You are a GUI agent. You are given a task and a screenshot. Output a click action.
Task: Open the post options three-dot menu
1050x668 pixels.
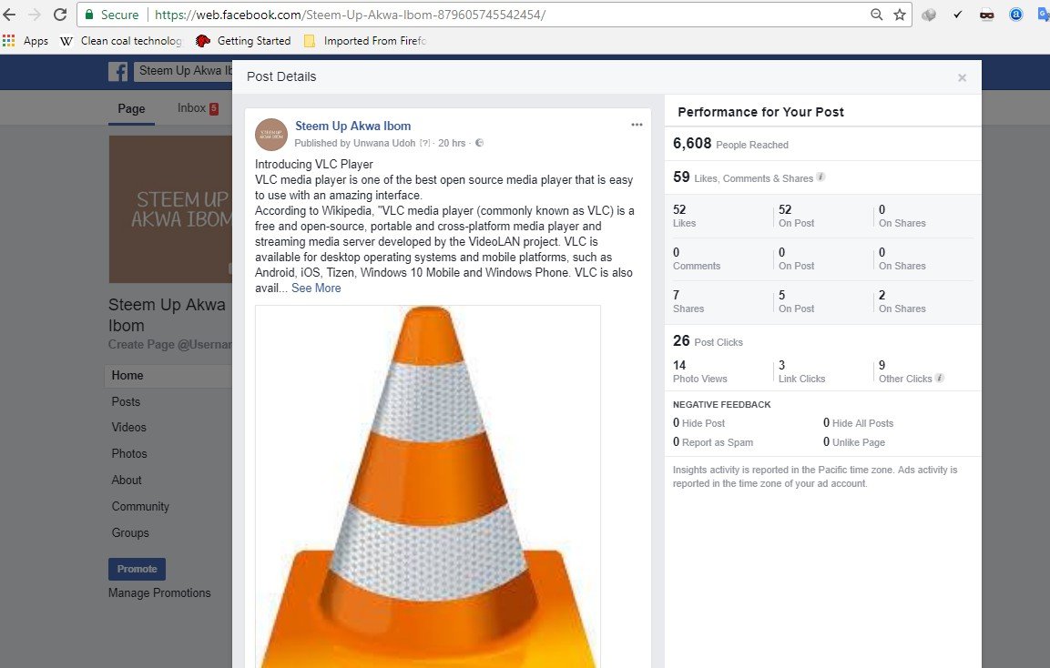637,125
